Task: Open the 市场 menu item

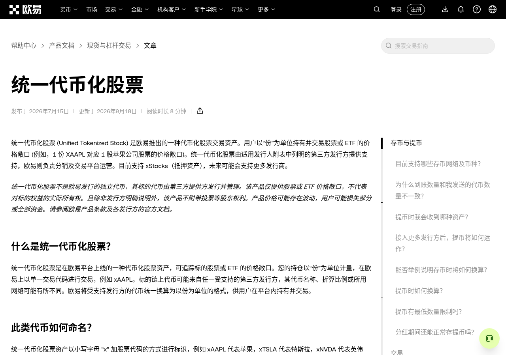Action: [x=92, y=9]
